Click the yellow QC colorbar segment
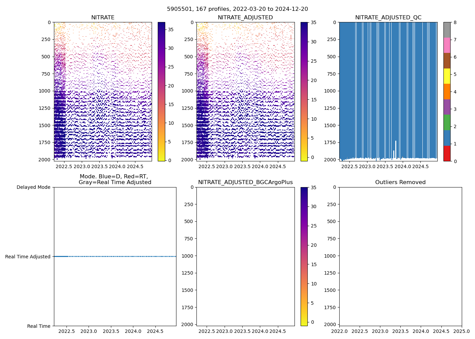The width and height of the screenshot is (475, 339). point(447,76)
